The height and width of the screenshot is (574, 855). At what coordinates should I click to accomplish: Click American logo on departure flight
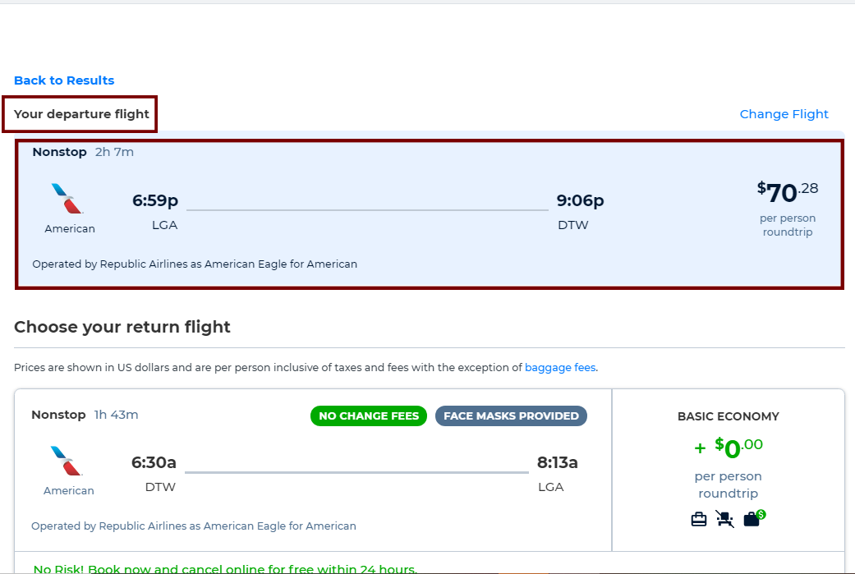pos(70,200)
